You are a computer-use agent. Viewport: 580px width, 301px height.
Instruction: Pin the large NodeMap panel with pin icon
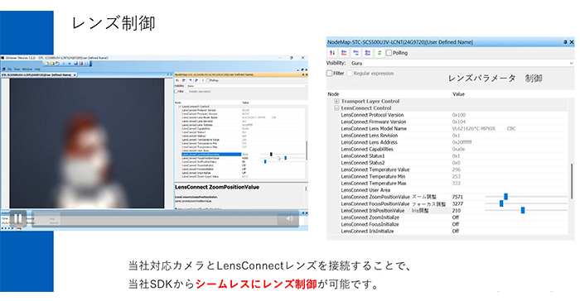click(565, 42)
